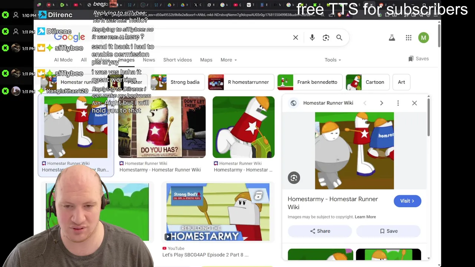475x267 pixels.
Task: Switch to Short videos tab
Action: pos(177,60)
